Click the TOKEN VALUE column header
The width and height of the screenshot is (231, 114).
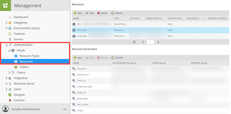pyautogui.click(x=159, y=63)
